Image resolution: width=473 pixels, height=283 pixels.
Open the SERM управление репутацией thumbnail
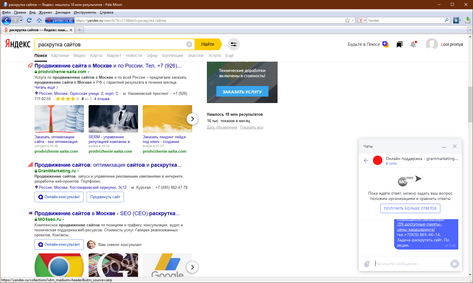(x=113, y=119)
